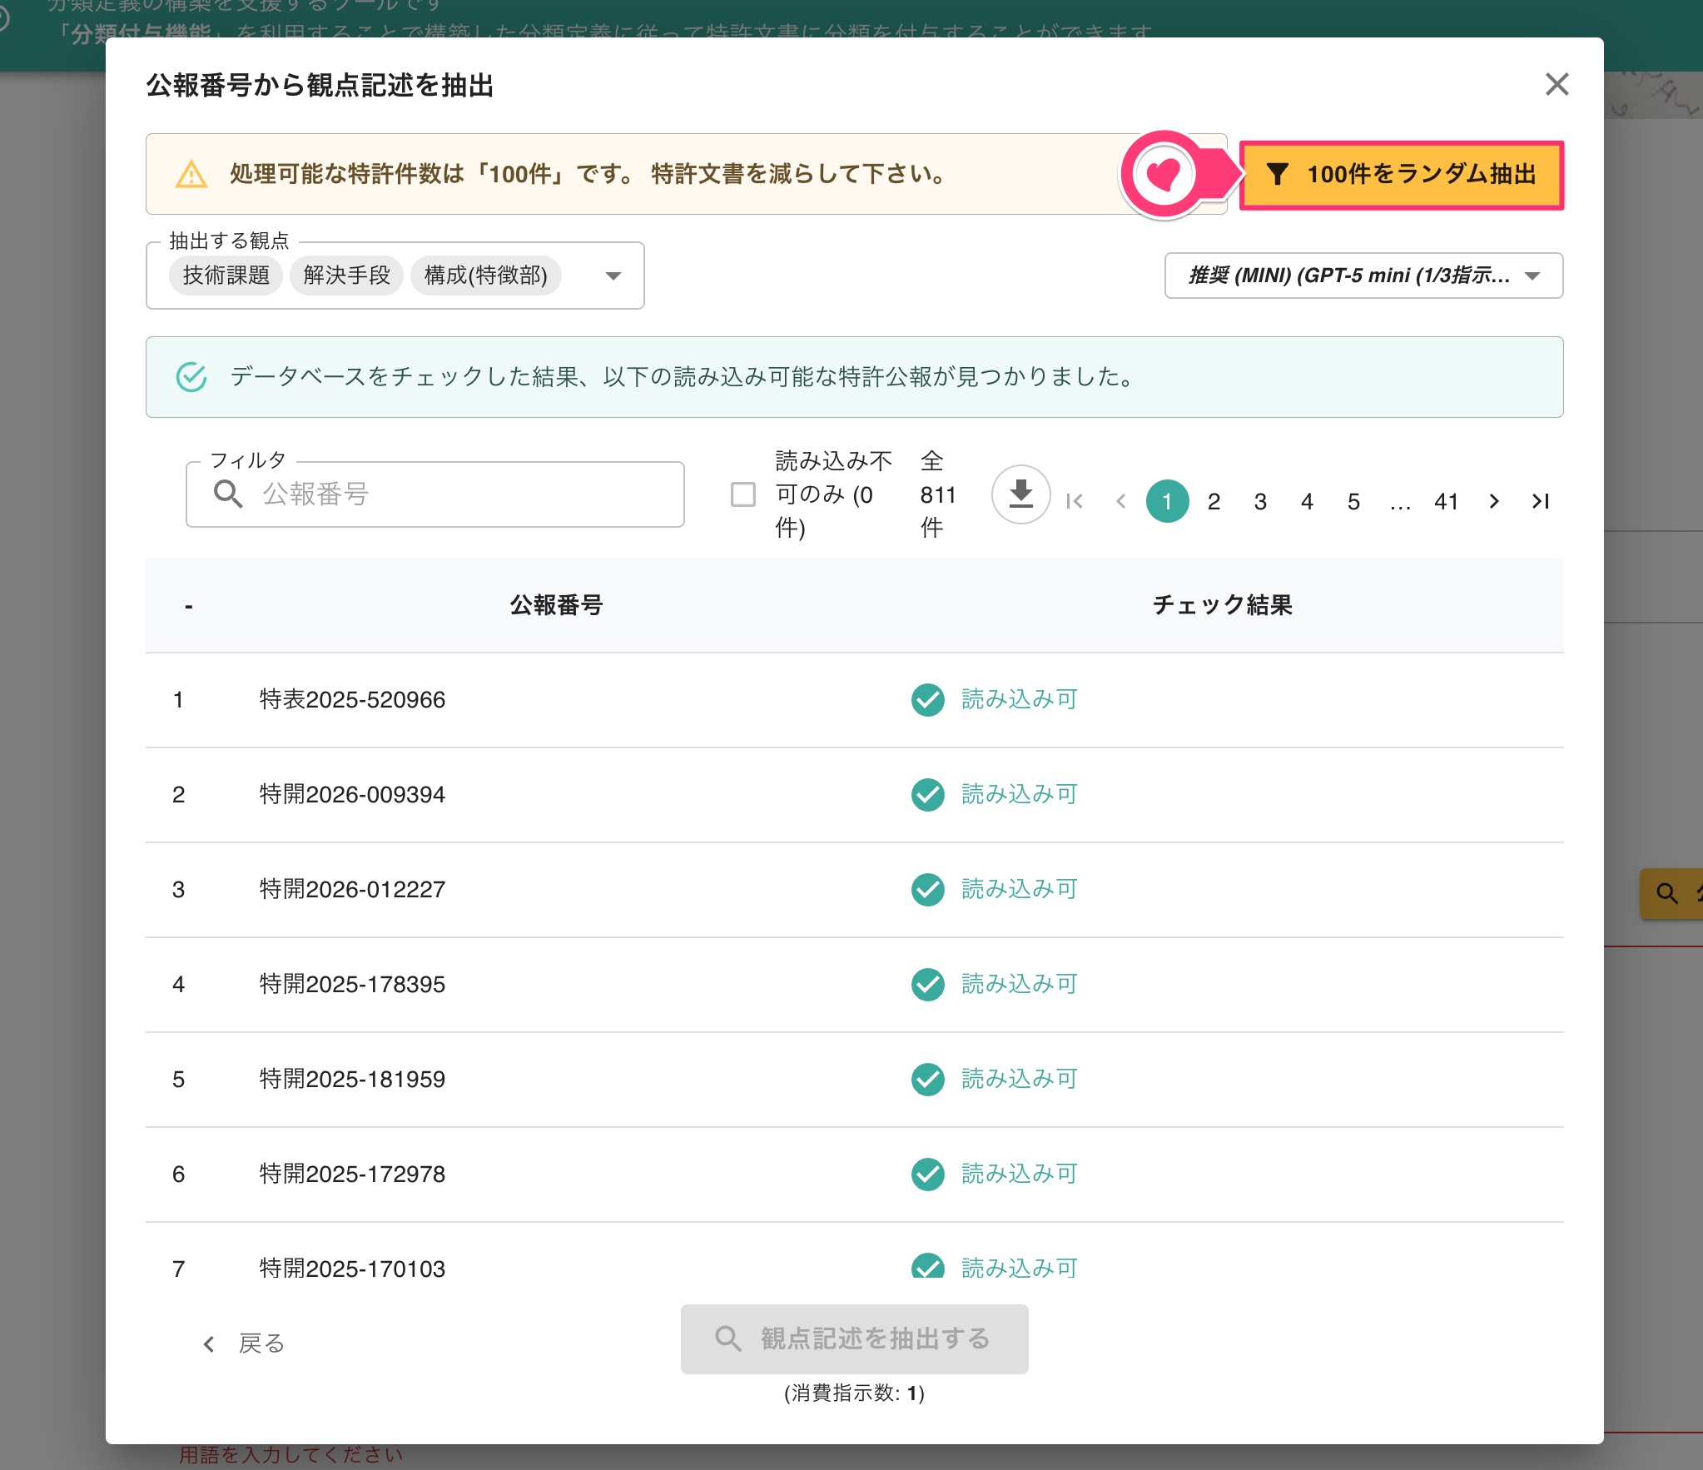The width and height of the screenshot is (1703, 1470).
Task: Click the green check icon beside 特開2026-009394
Action: [x=927, y=794]
